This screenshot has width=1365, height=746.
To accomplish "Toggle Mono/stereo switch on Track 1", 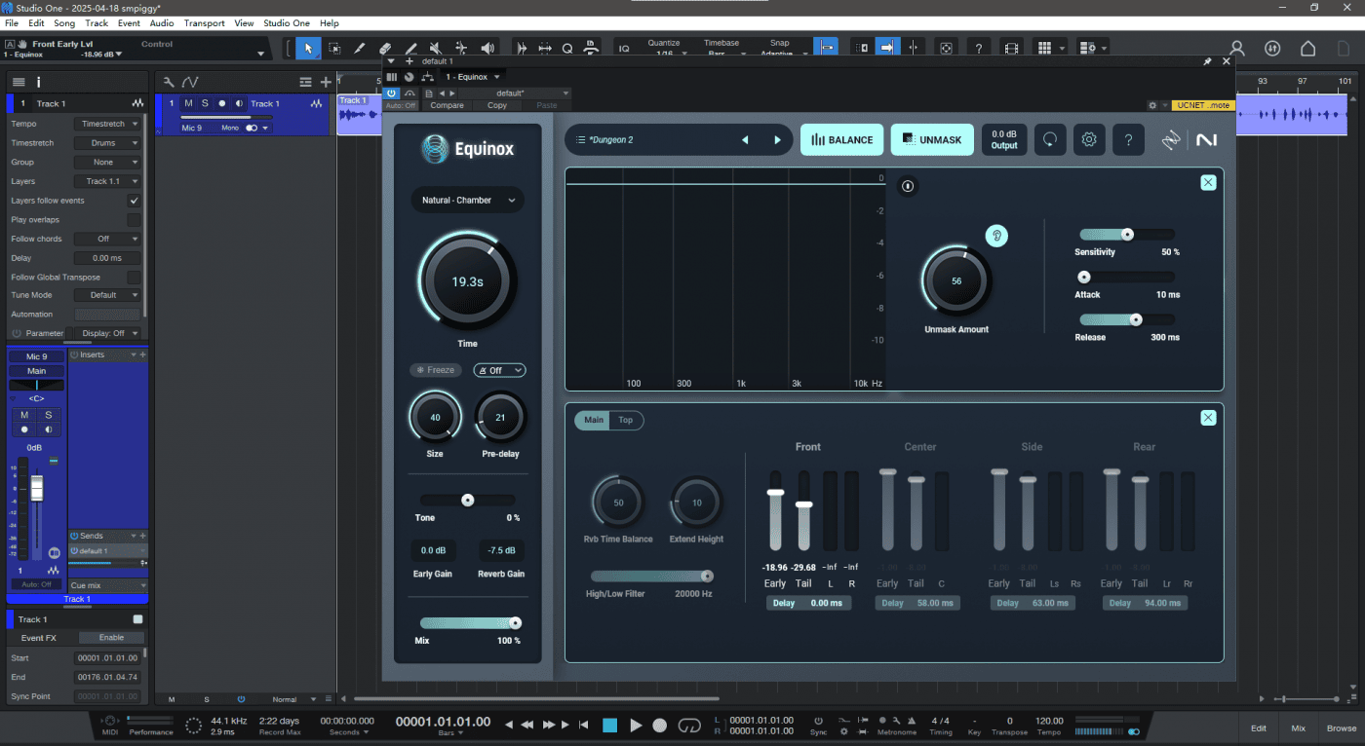I will tap(252, 128).
